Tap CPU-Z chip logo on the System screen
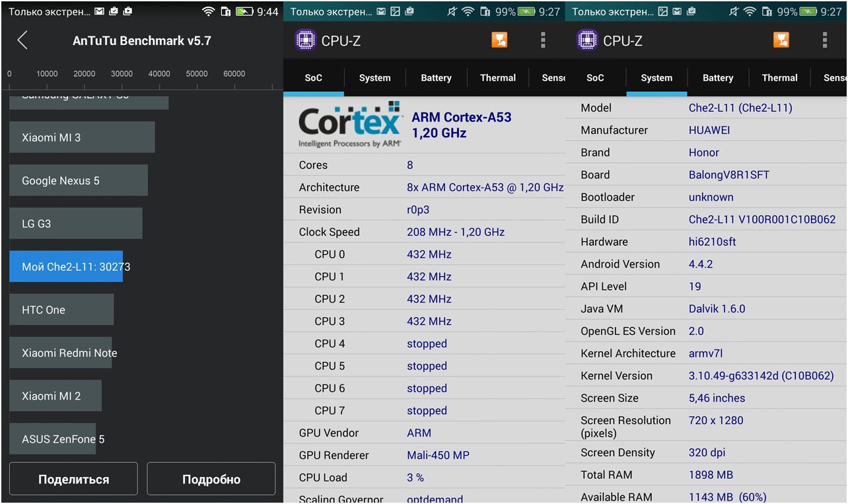This screenshot has height=504, width=848. coord(586,40)
